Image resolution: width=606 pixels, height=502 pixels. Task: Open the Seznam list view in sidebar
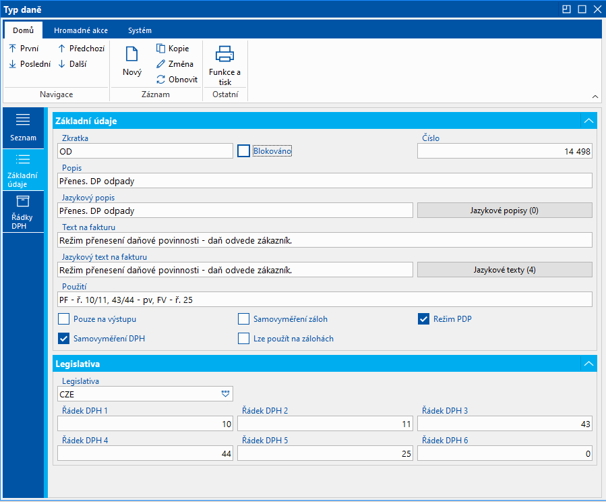tap(23, 128)
